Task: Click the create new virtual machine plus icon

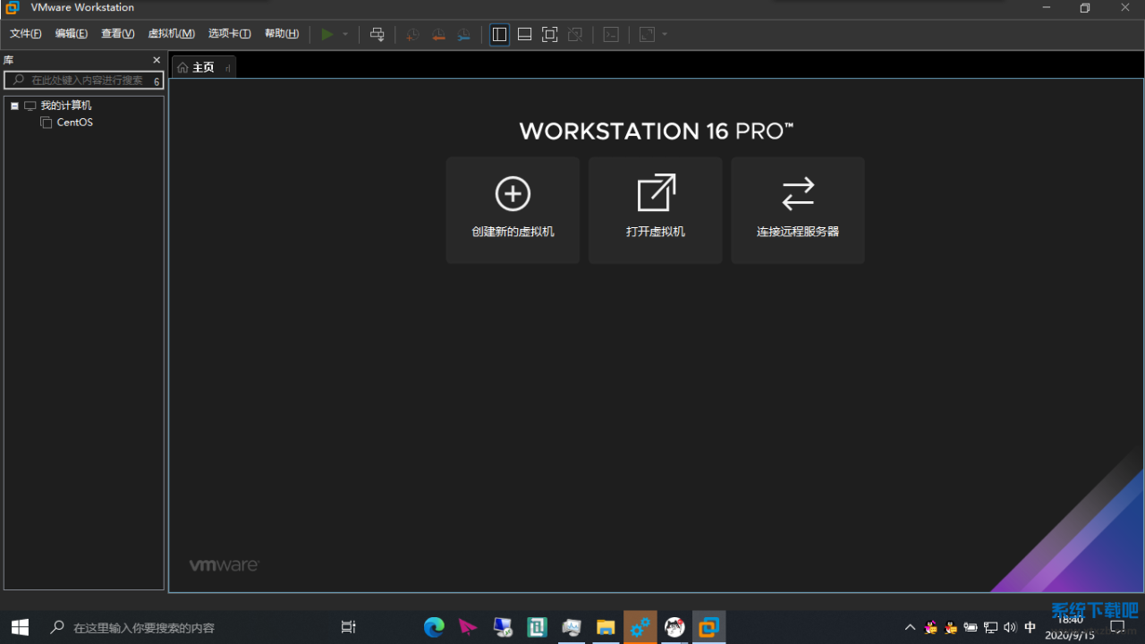Action: click(x=513, y=194)
